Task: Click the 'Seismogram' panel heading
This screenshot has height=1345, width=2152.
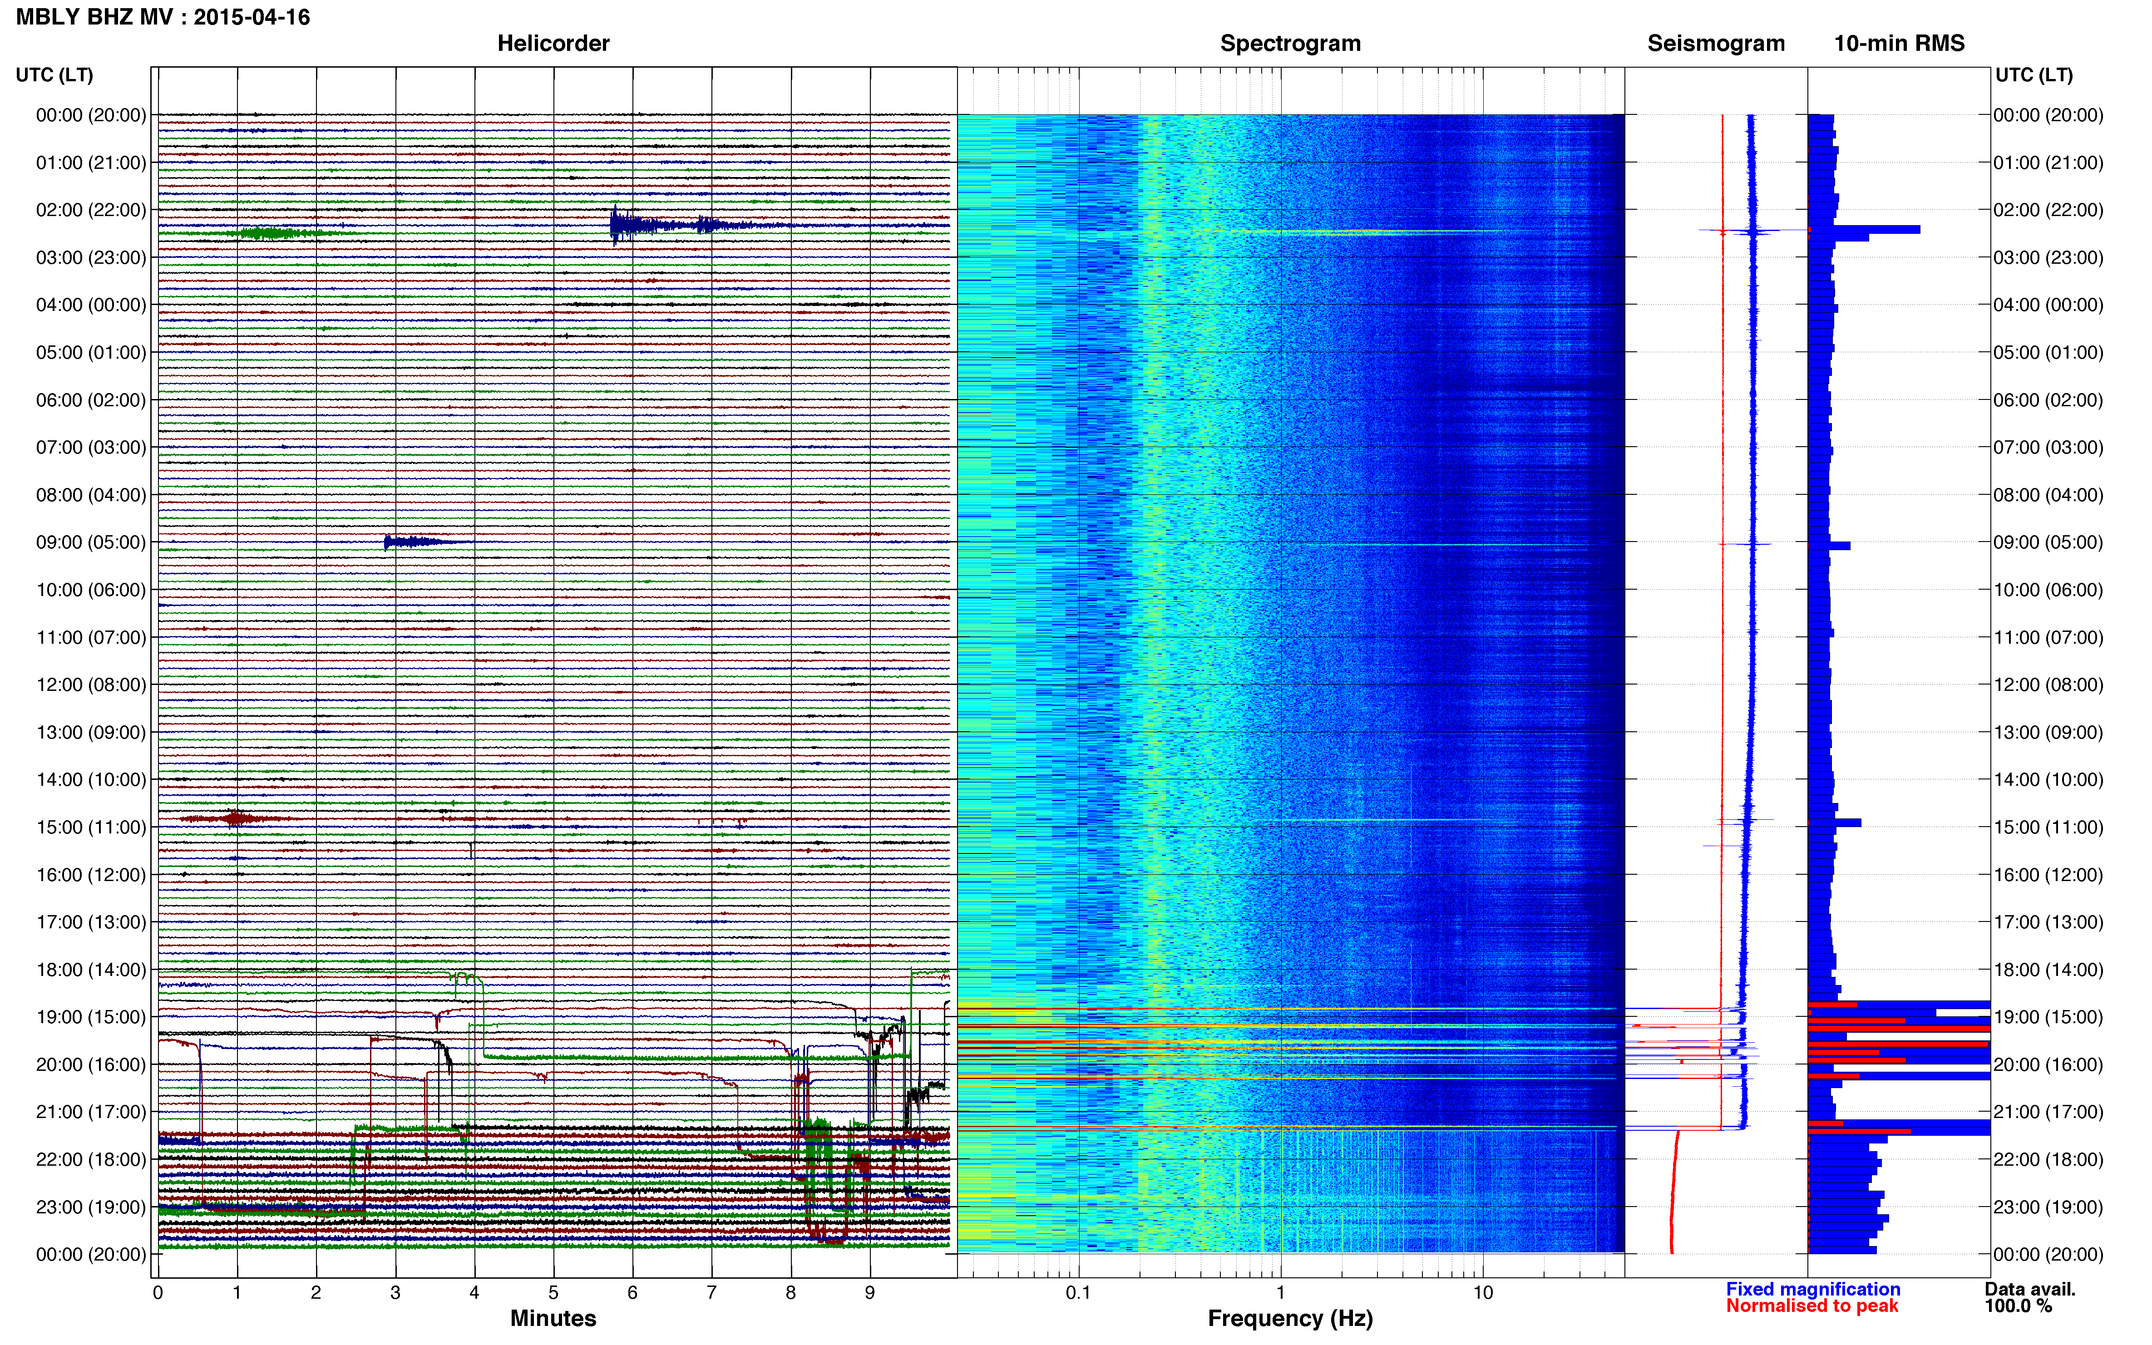Action: coord(1715,44)
